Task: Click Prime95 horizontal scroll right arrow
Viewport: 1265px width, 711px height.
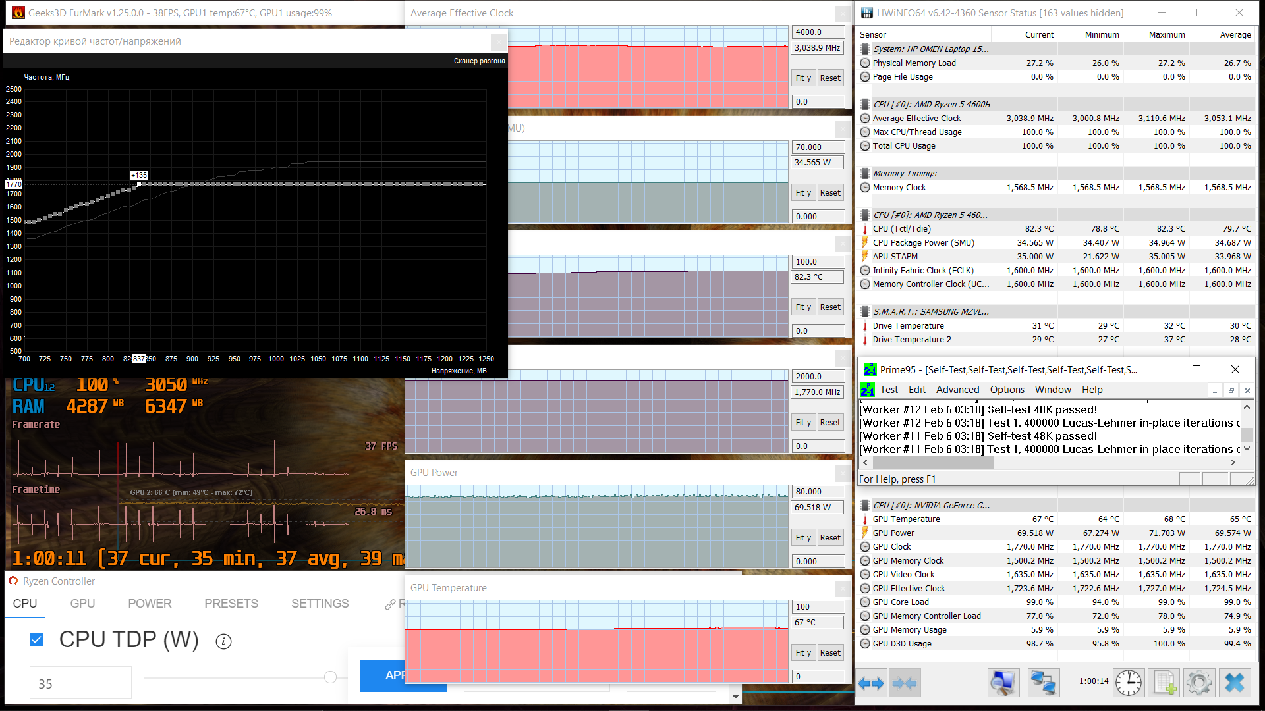Action: click(1233, 463)
